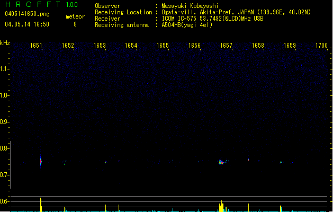Click the 0.7 kHz frequency label
Image resolution: width=333 pixels, height=212 pixels.
[4, 175]
